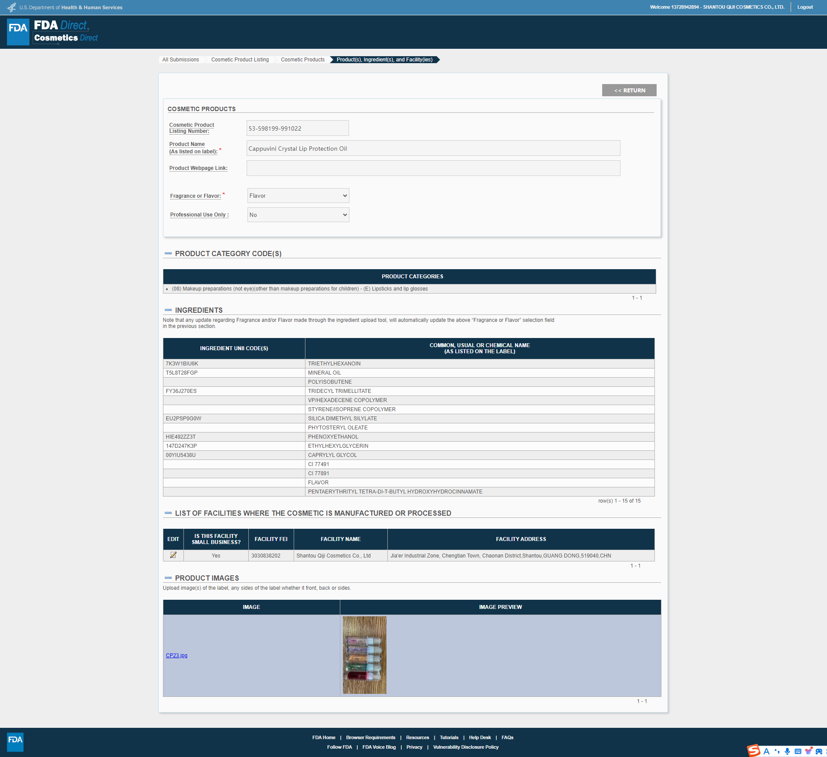Click the footer FDA logo icon

(x=15, y=742)
